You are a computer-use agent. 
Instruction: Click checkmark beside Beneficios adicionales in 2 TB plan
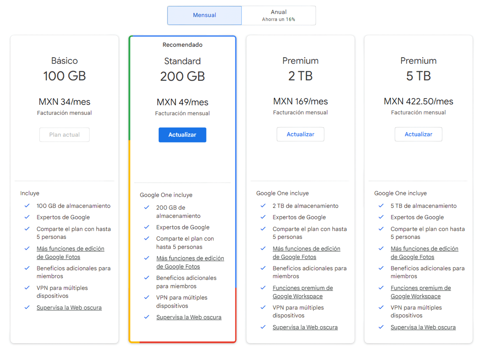point(263,268)
